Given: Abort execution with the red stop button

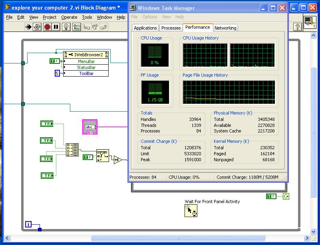Looking at the screenshot, I should 47,27.
